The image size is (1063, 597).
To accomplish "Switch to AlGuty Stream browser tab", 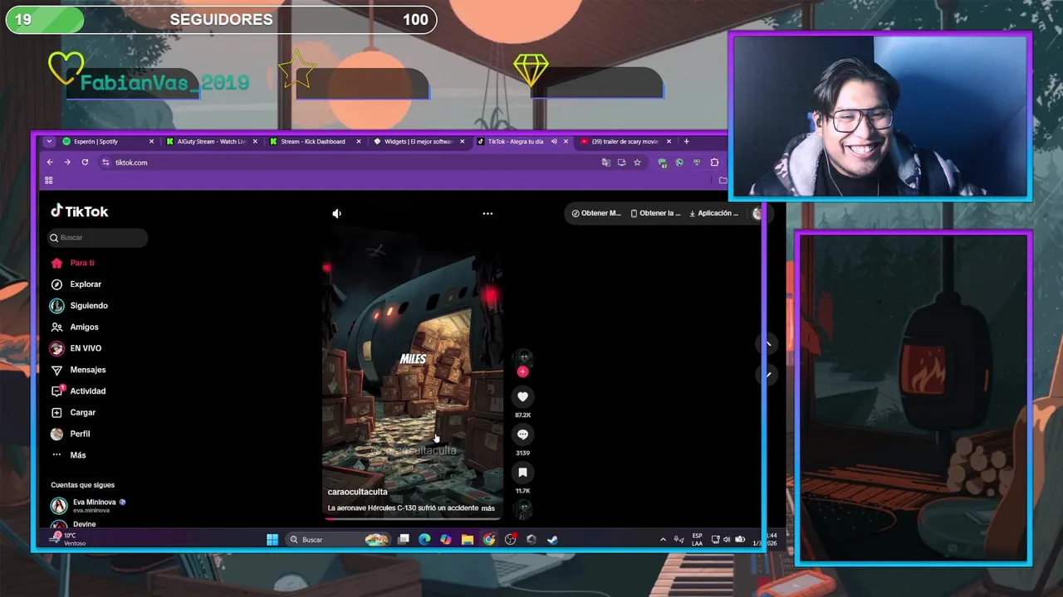I will coord(211,142).
